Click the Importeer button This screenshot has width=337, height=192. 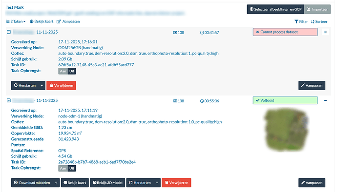pos(317,9)
